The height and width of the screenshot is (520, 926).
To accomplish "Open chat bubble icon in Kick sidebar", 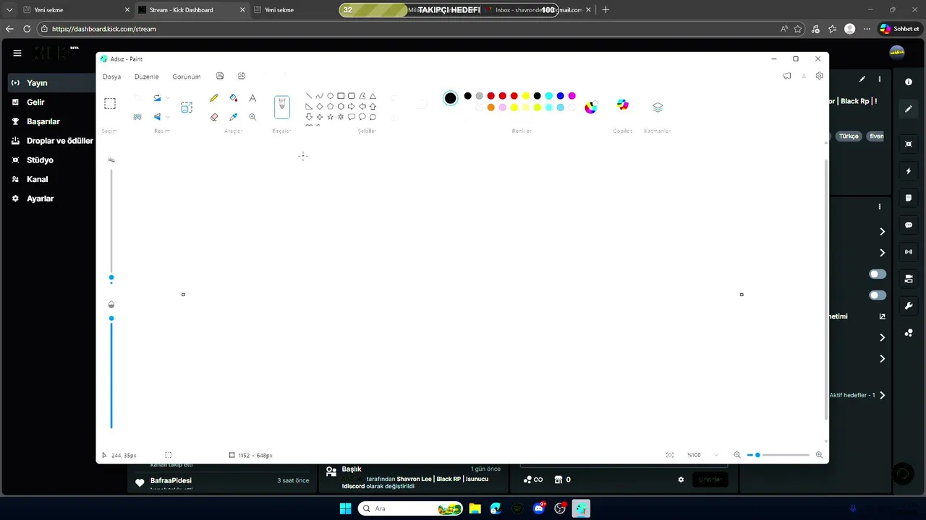I will tap(909, 225).
